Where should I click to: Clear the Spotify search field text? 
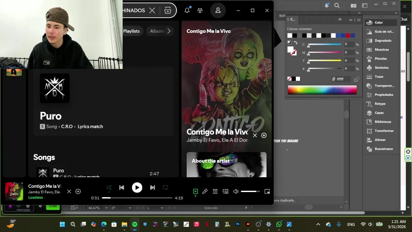tap(152, 10)
